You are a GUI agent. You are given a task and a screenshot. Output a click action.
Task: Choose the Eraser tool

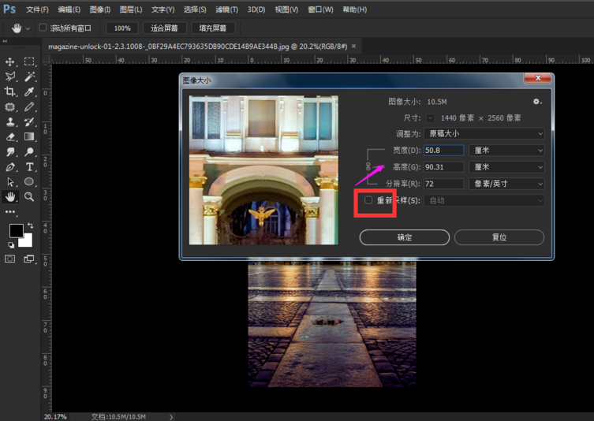click(10, 136)
